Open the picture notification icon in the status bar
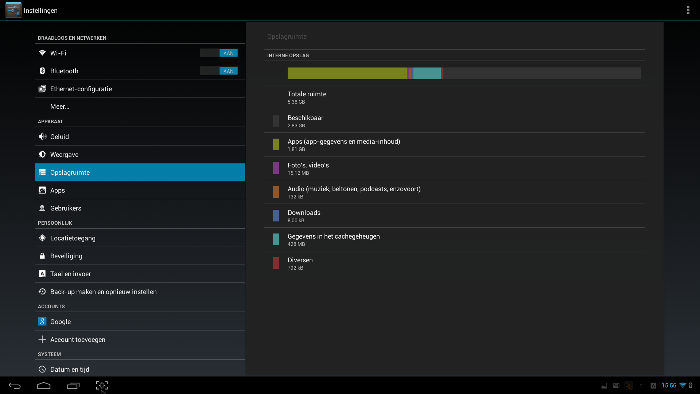The image size is (700, 394). tap(604, 386)
